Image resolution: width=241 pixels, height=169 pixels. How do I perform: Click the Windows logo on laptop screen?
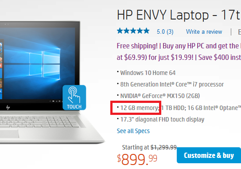click(x=44, y=64)
